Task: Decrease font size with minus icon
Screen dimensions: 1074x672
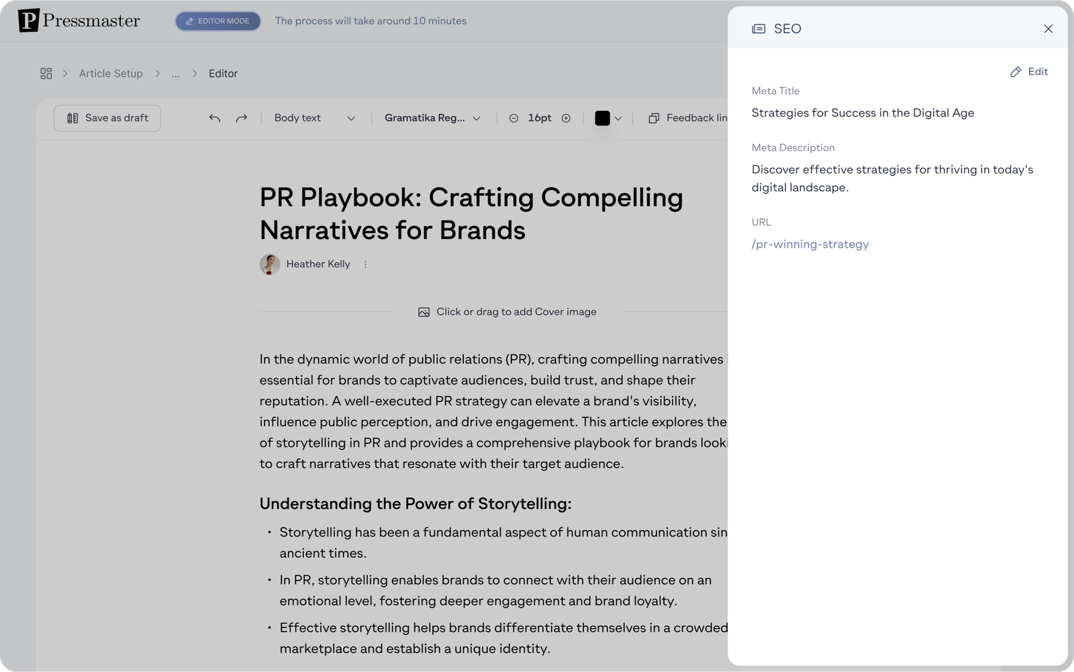Action: [x=514, y=118]
